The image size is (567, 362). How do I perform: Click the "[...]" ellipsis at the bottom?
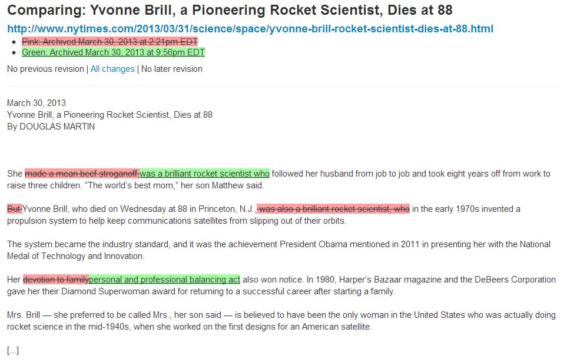(13, 350)
